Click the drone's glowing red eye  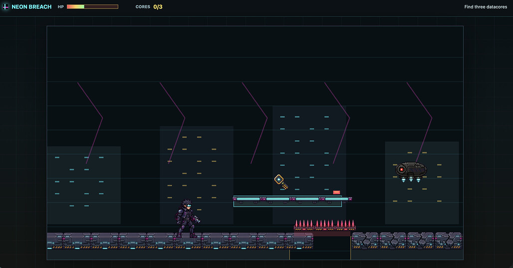click(401, 169)
